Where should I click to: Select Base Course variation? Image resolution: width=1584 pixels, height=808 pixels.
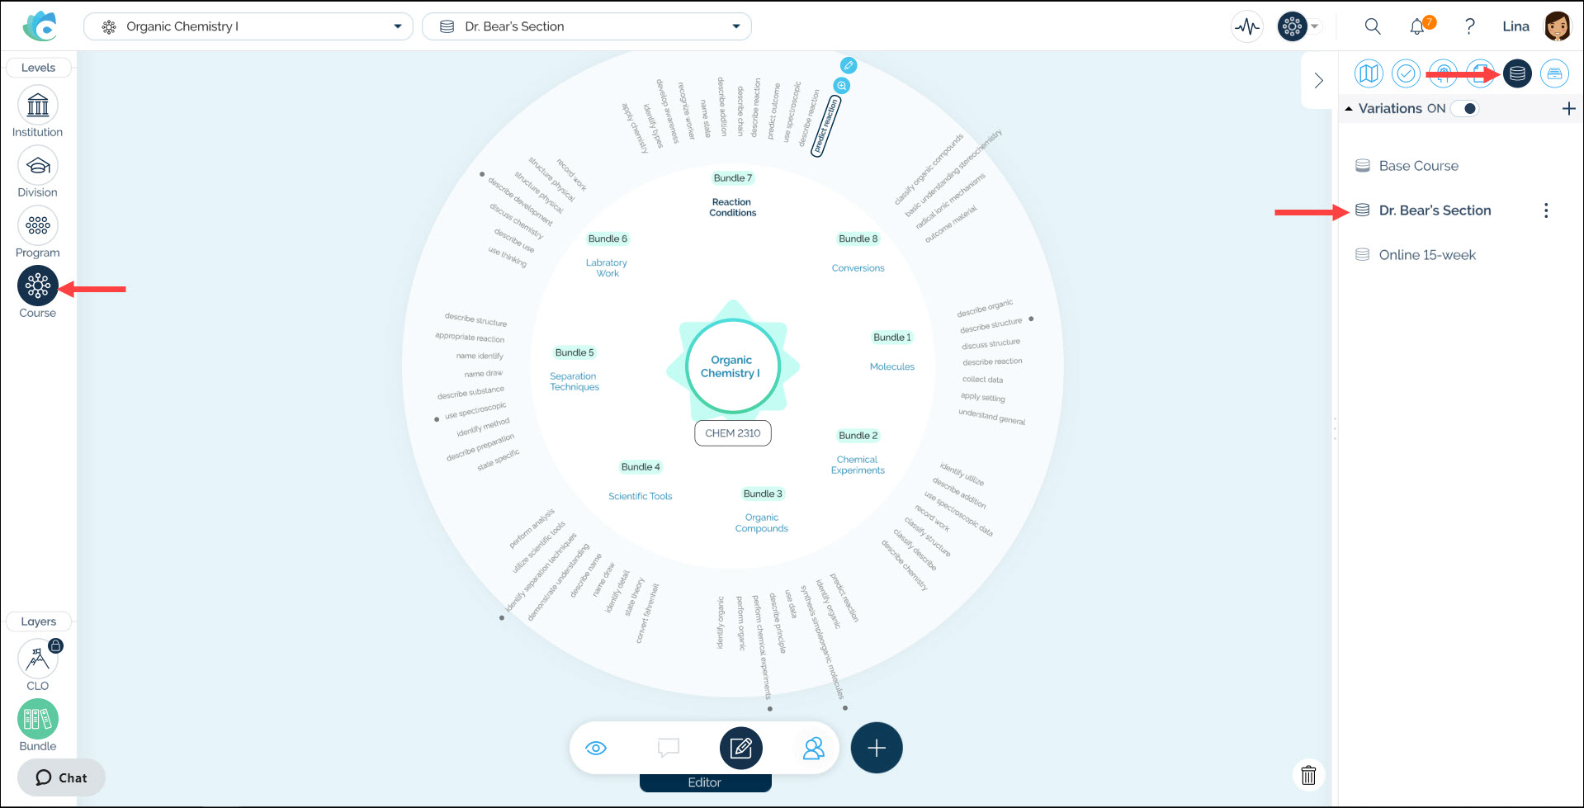click(x=1418, y=166)
